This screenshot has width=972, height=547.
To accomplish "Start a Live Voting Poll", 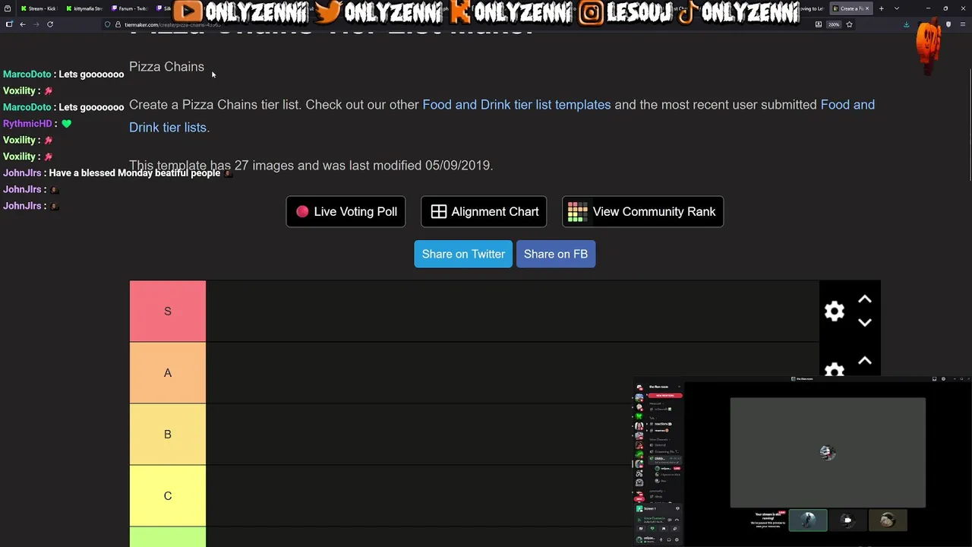I will coord(346,212).
